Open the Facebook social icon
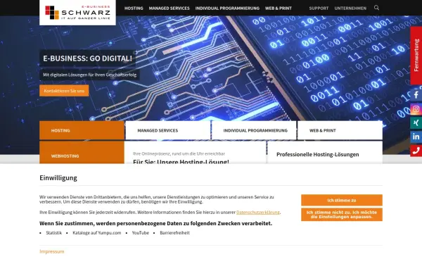 [x=416, y=95]
